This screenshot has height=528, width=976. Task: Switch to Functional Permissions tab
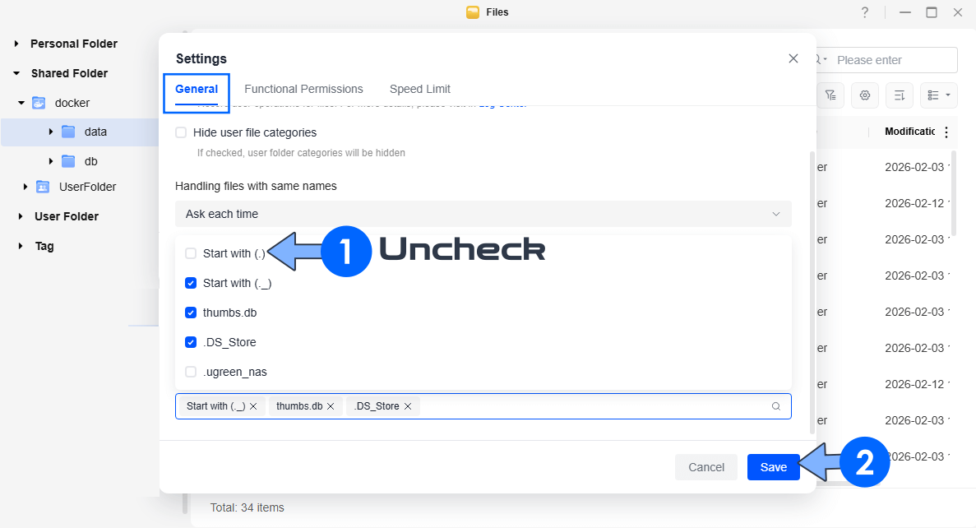(303, 89)
